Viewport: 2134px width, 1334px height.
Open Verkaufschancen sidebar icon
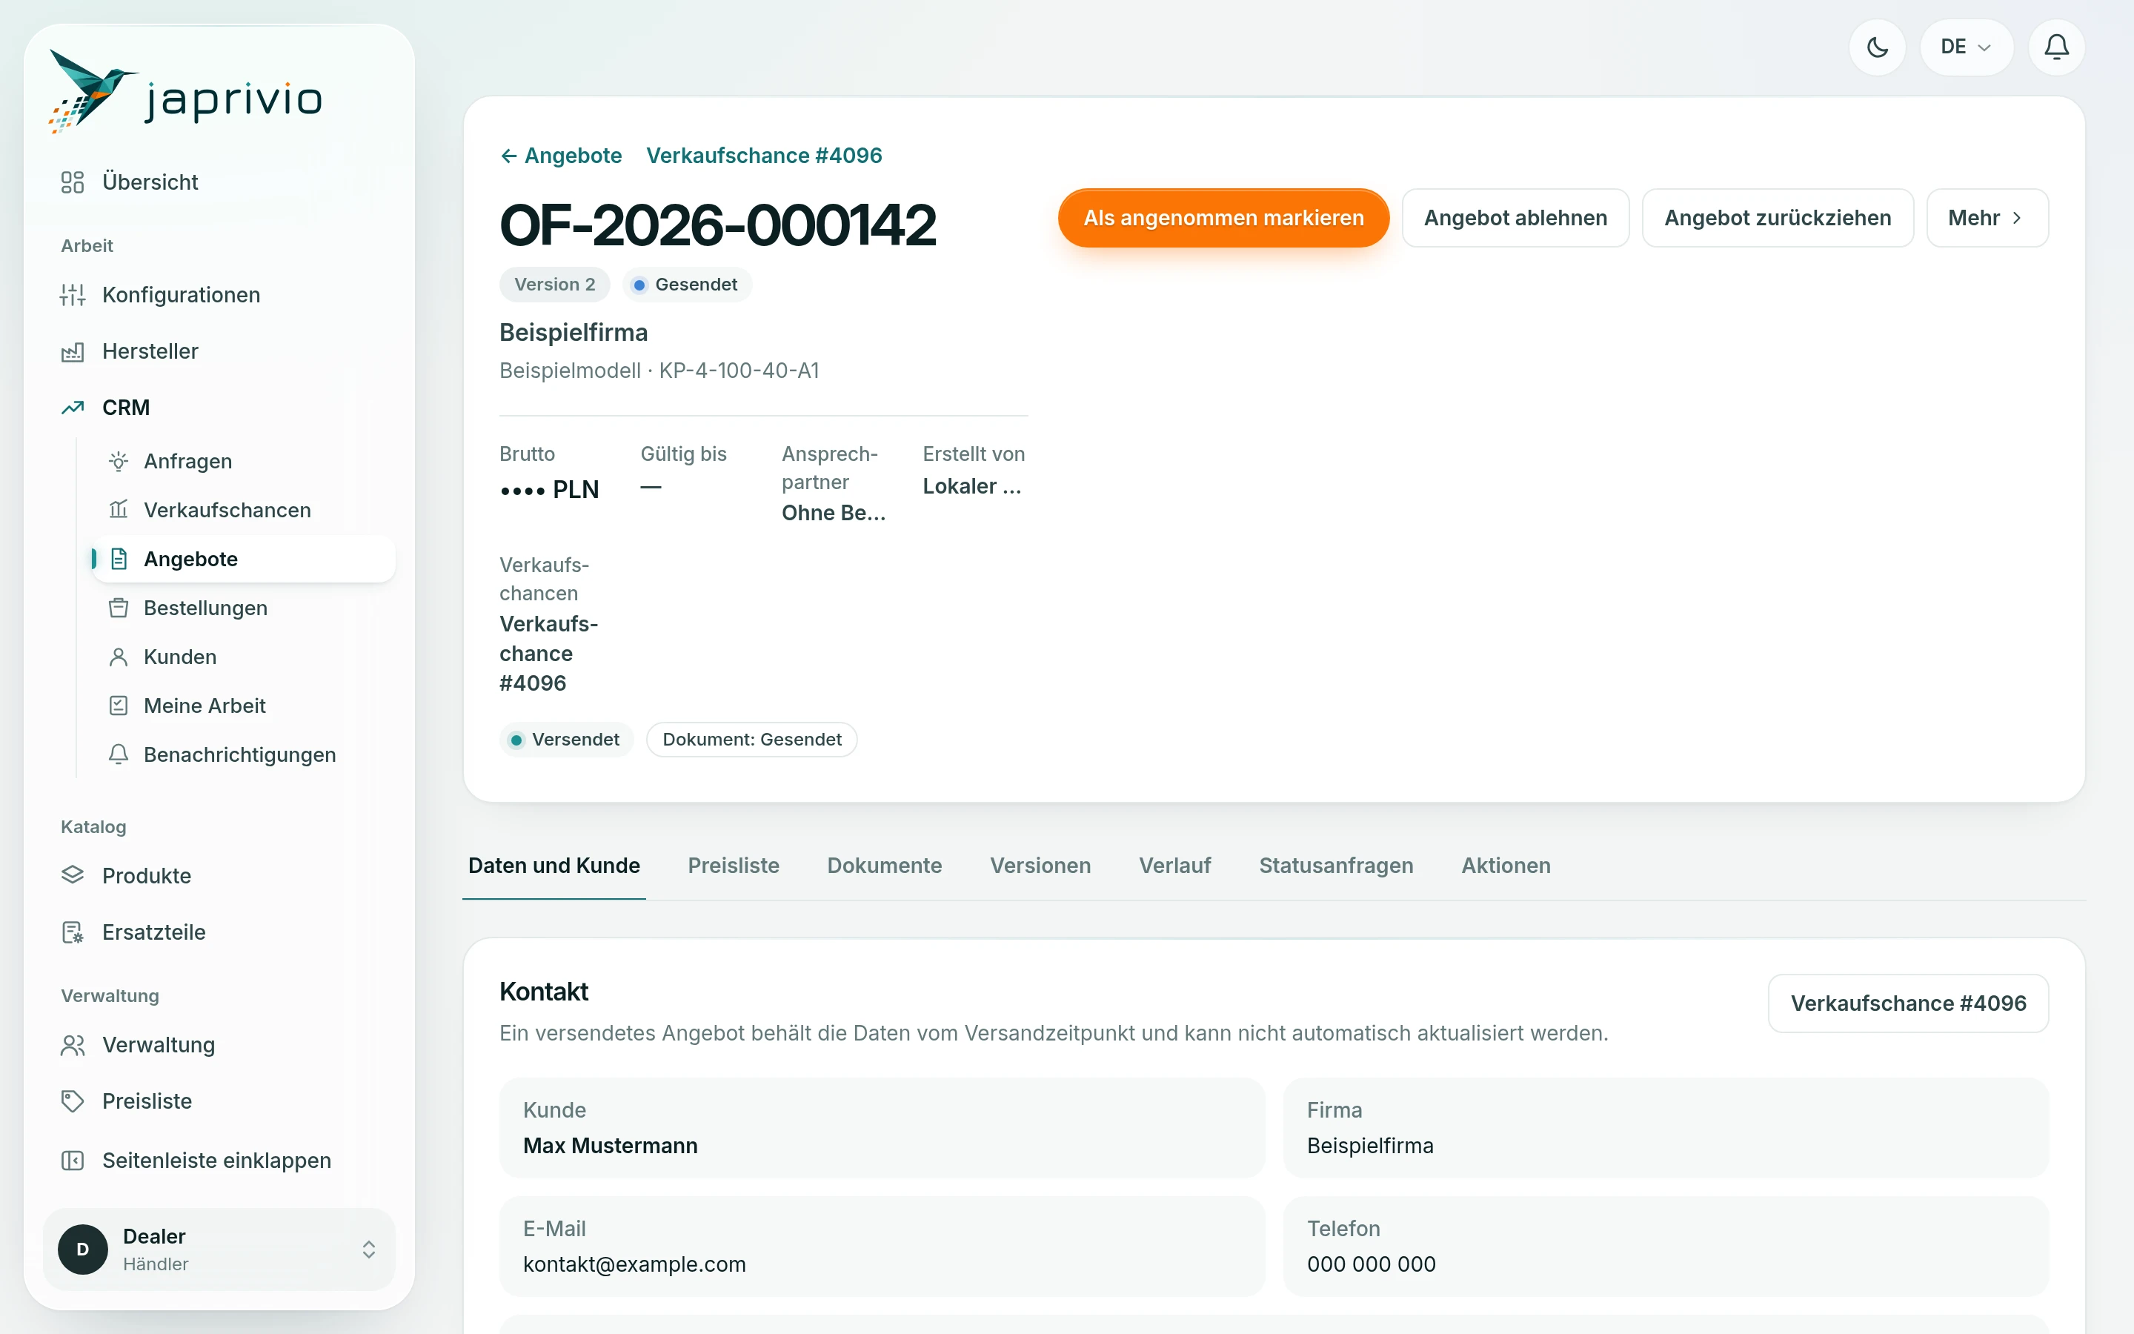(118, 510)
